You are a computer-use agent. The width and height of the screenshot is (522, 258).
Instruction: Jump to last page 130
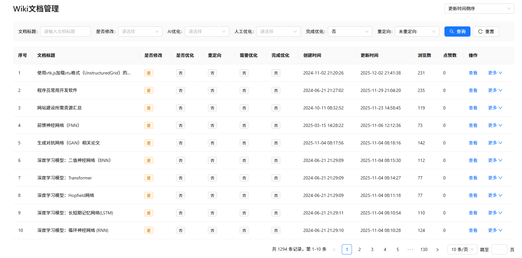tap(424, 250)
